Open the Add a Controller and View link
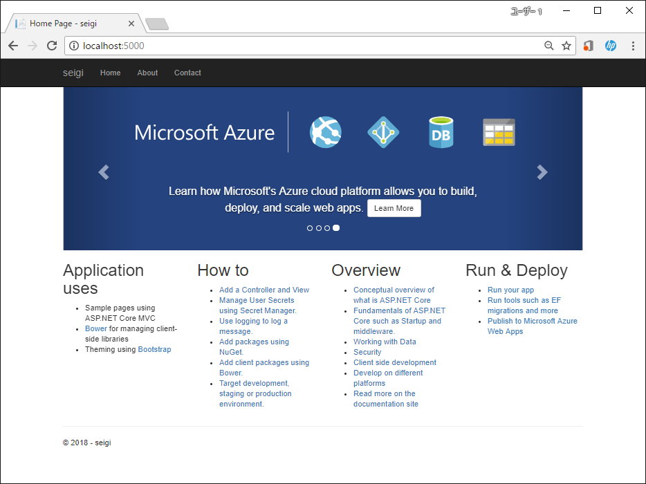The width and height of the screenshot is (646, 484). [264, 290]
